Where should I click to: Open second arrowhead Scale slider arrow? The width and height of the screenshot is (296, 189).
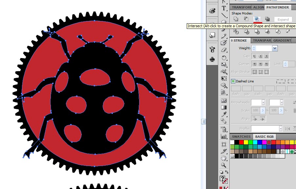(281, 110)
